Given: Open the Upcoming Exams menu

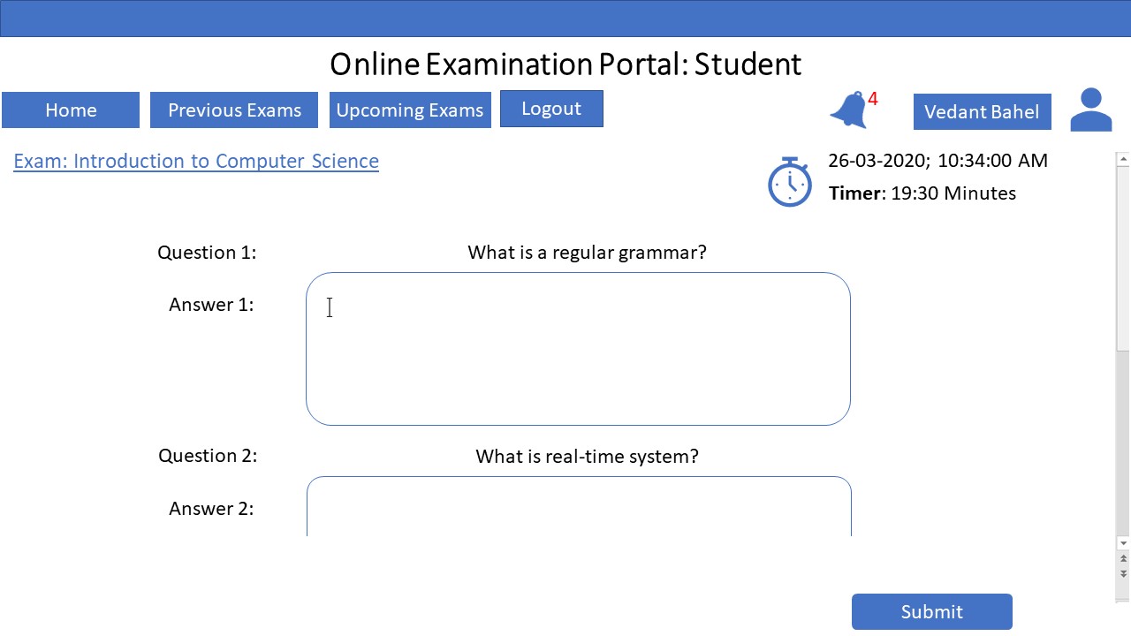Looking at the screenshot, I should [410, 110].
